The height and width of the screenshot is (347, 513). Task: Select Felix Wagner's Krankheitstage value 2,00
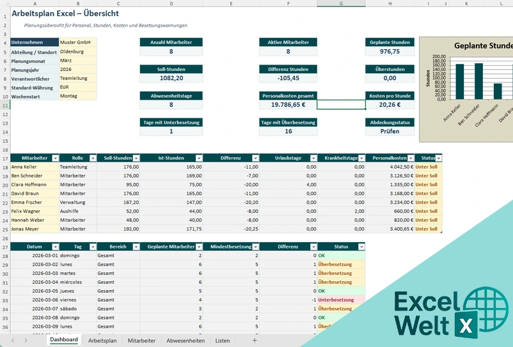click(341, 212)
